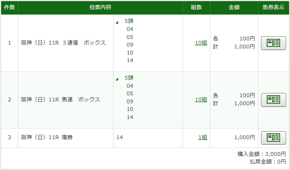Select the 阪神（日）11R 複勝 text

coord(47,138)
